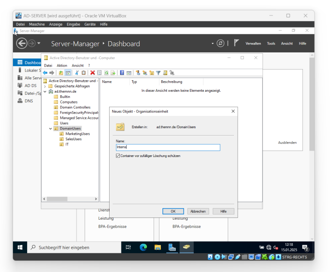330x272 pixels.
Task: Open the ? help menu in AD window
Action: click(89, 66)
